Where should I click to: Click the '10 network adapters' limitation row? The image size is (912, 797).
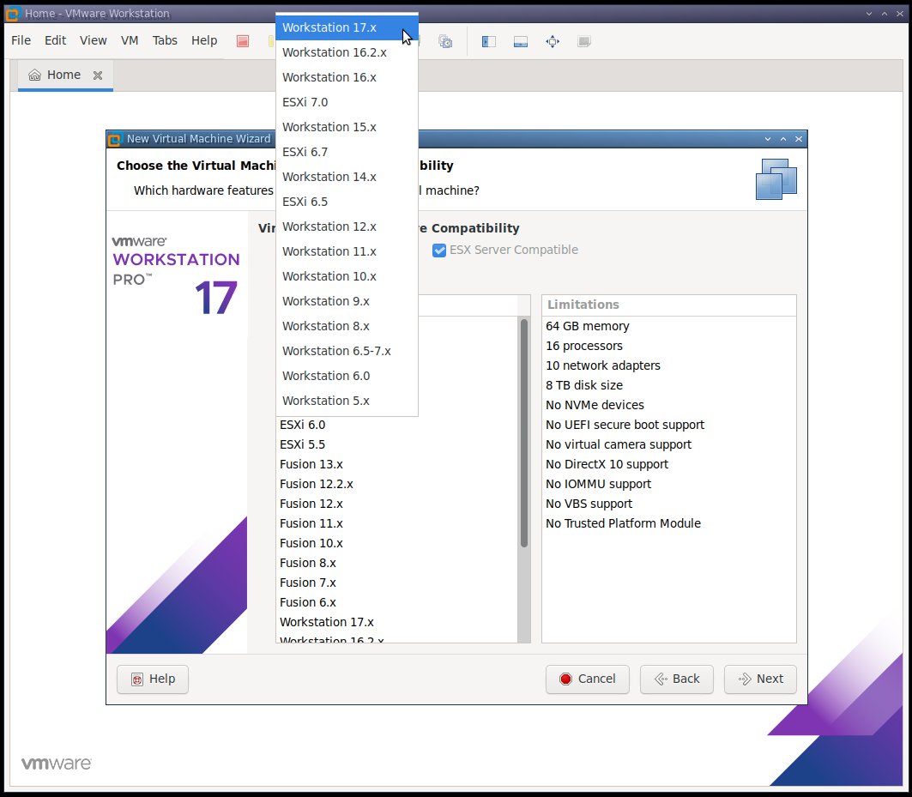669,366
